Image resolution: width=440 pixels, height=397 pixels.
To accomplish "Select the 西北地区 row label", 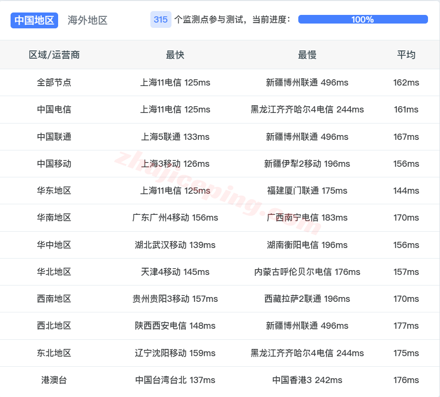I will [x=54, y=326].
